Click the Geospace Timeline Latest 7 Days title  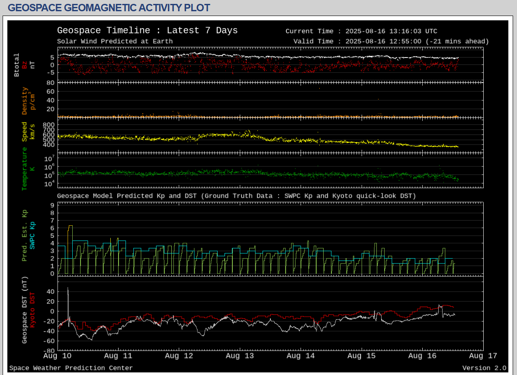pyautogui.click(x=147, y=30)
